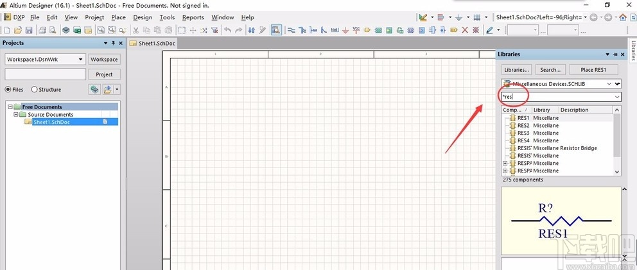Select the Place Bus tool
This screenshot has width=637, height=270.
point(302,30)
